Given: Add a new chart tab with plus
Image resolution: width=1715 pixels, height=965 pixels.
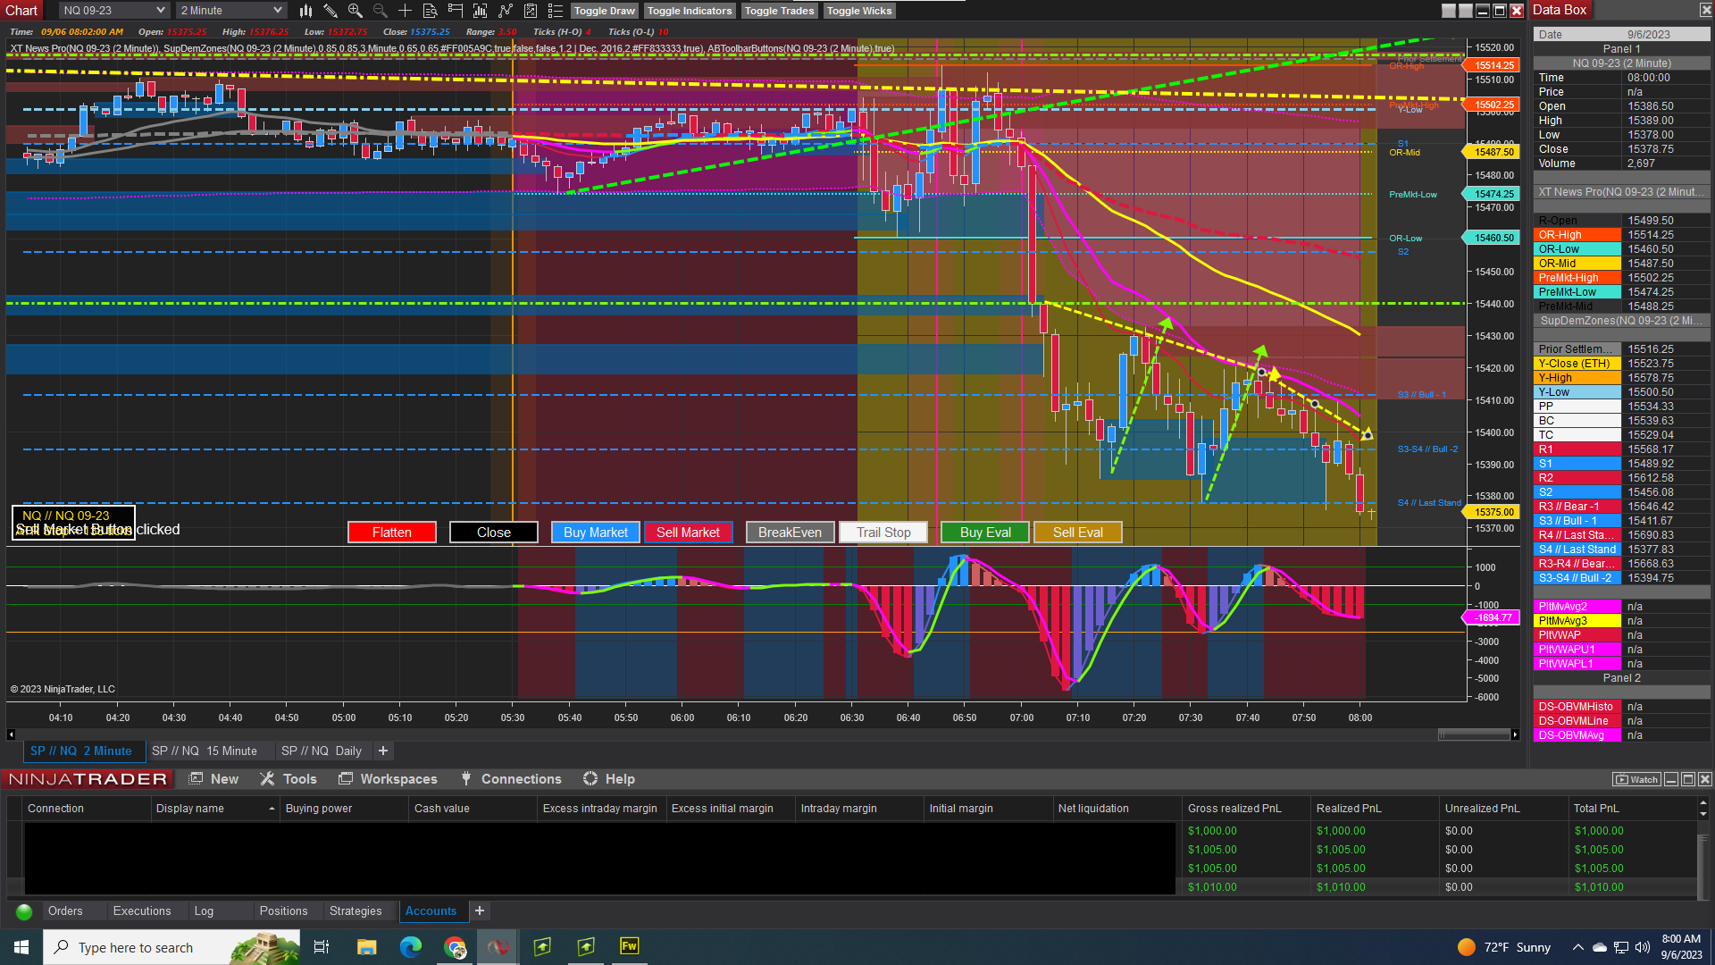Looking at the screenshot, I should point(383,751).
